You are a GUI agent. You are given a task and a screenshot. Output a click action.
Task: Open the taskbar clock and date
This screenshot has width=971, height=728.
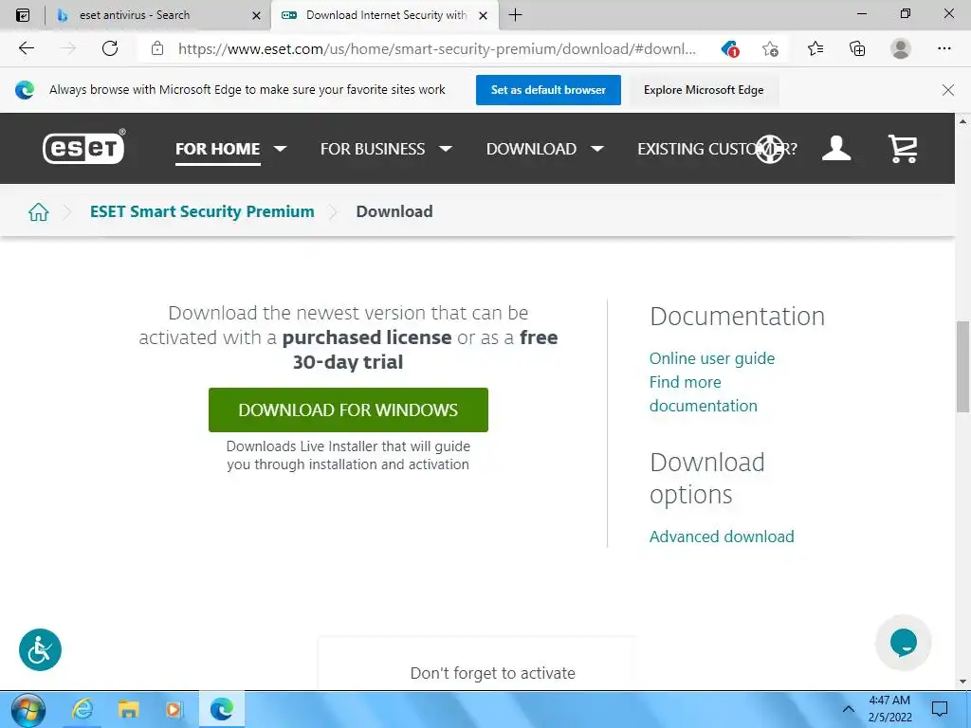(889, 709)
